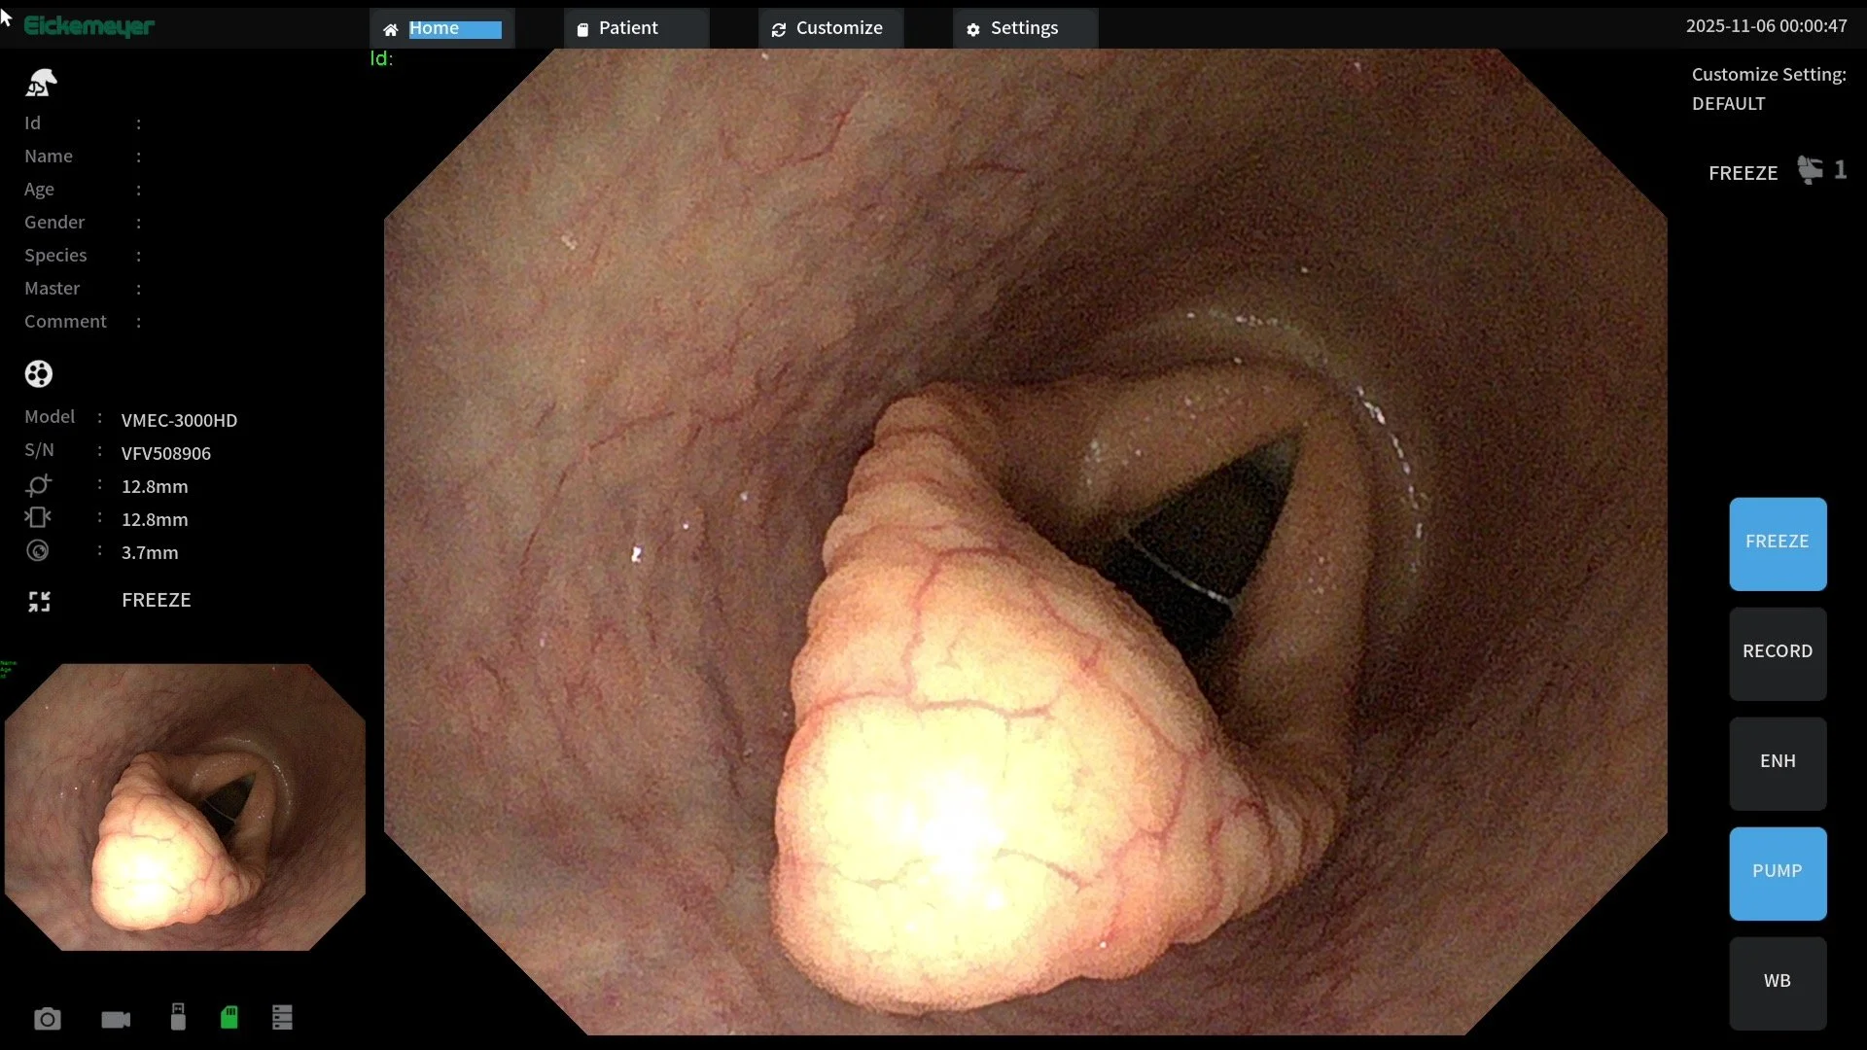Toggle the PUMP button
This screenshot has width=1867, height=1050.
pos(1777,872)
